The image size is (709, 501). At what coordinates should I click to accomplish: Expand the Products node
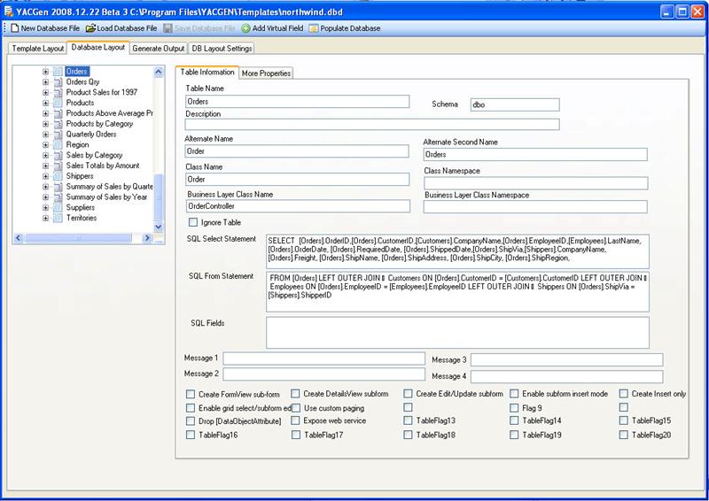[45, 103]
